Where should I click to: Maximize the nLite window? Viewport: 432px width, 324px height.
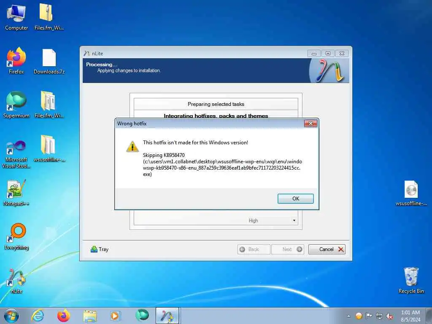(x=328, y=54)
